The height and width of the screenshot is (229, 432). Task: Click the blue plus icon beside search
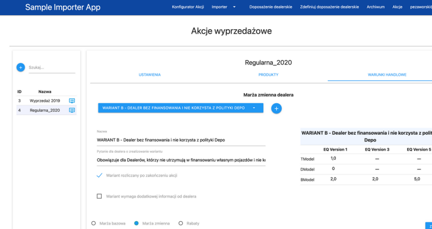point(21,67)
